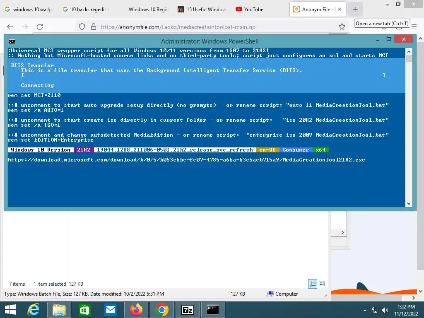Close the Anonym File tab
Screen dimensions: 424x318
[x=340, y=9]
